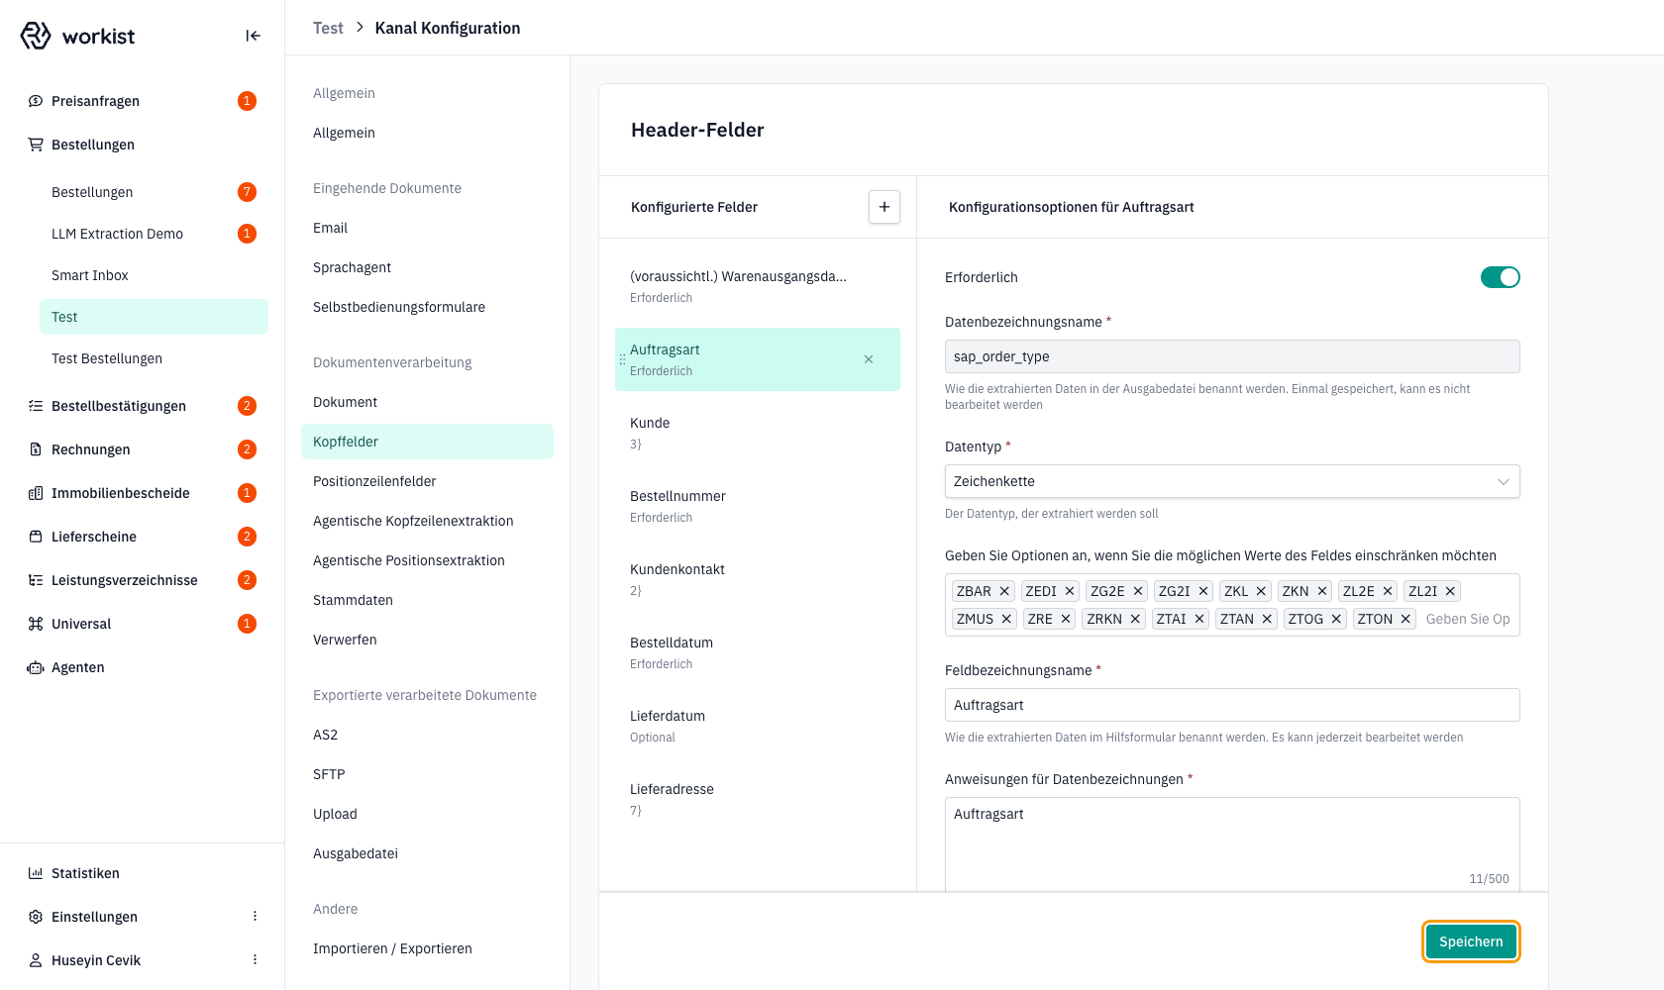Remove the Auftragsart field via X icon
Image resolution: width=1664 pixels, height=990 pixels.
pos(869,359)
